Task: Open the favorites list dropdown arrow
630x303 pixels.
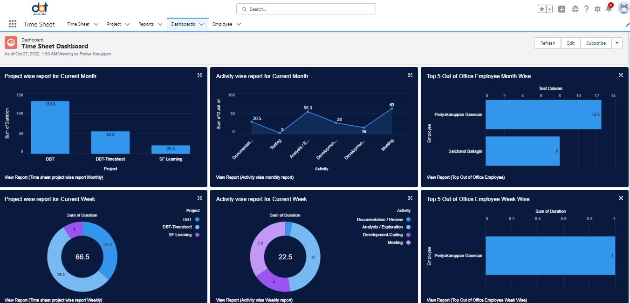Action: pos(549,9)
